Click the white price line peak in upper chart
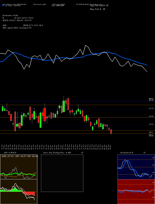This screenshot has height=204, width=155. (86, 45)
